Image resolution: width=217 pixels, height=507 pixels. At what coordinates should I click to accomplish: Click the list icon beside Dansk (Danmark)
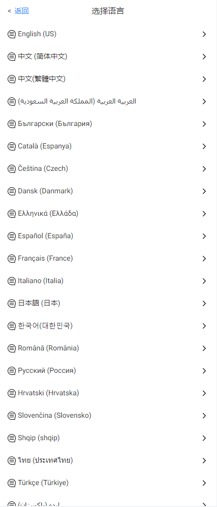pos(12,191)
